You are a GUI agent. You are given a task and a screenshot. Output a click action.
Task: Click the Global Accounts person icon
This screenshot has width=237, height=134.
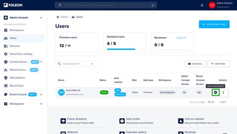[x=6, y=70]
